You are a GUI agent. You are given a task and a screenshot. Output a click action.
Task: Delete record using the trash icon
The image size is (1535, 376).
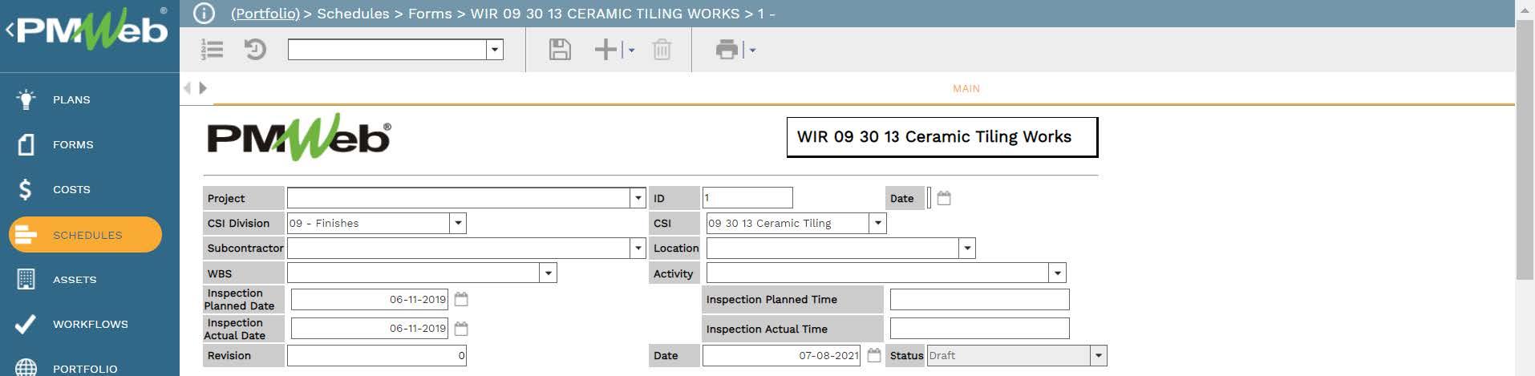[662, 50]
